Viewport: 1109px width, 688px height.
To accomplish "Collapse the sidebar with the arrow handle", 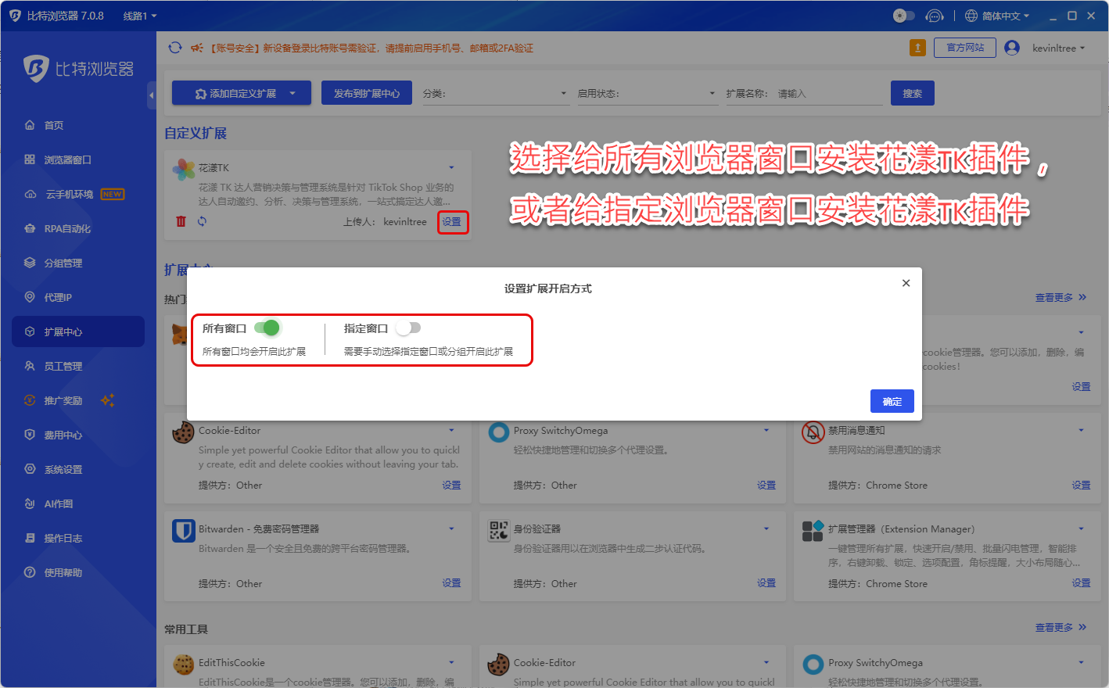I will click(x=152, y=95).
